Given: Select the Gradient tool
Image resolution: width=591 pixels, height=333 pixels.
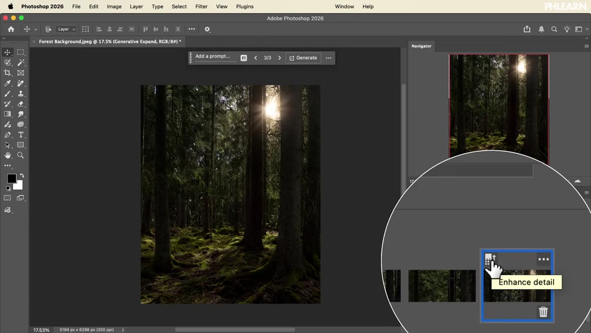Looking at the screenshot, I should coord(7,114).
